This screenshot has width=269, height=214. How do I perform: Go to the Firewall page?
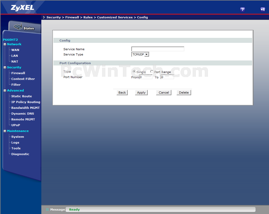18,73
